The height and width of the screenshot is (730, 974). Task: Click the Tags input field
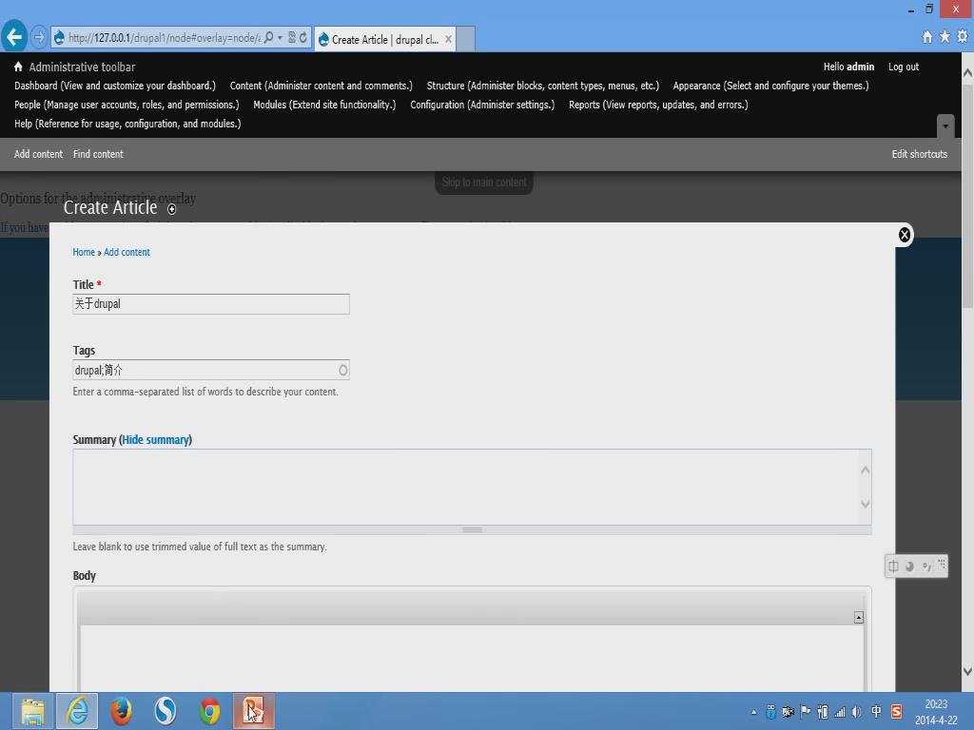pos(211,370)
